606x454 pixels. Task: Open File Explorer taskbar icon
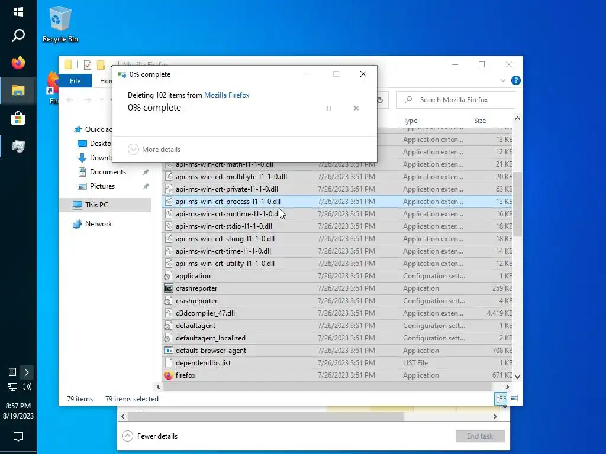(x=18, y=90)
